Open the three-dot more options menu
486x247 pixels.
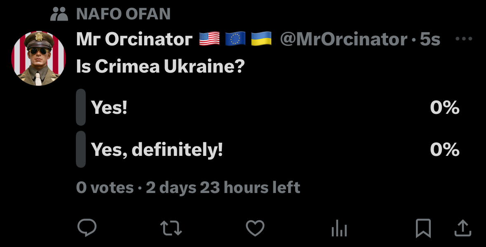click(x=464, y=39)
